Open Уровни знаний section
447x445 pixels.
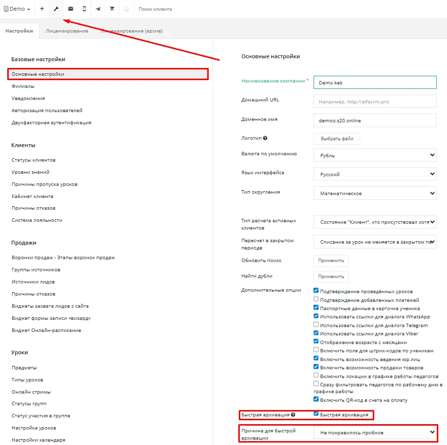pos(31,172)
